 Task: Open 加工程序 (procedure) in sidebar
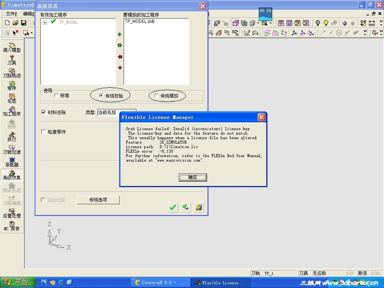point(12,111)
